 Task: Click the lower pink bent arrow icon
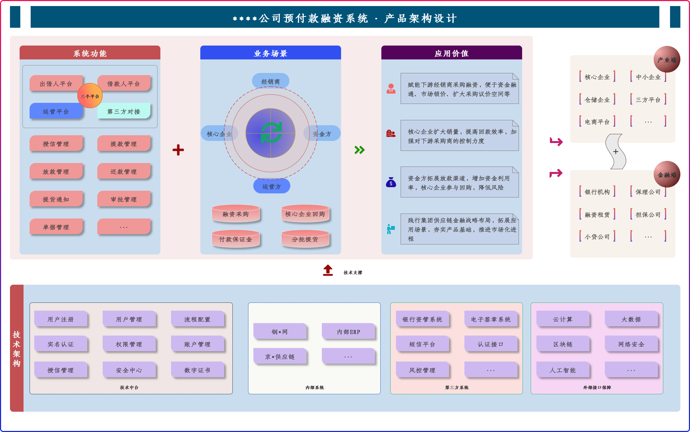[556, 173]
